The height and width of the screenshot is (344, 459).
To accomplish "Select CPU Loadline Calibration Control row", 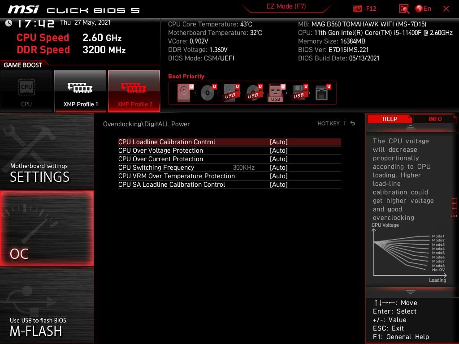I will click(x=229, y=142).
